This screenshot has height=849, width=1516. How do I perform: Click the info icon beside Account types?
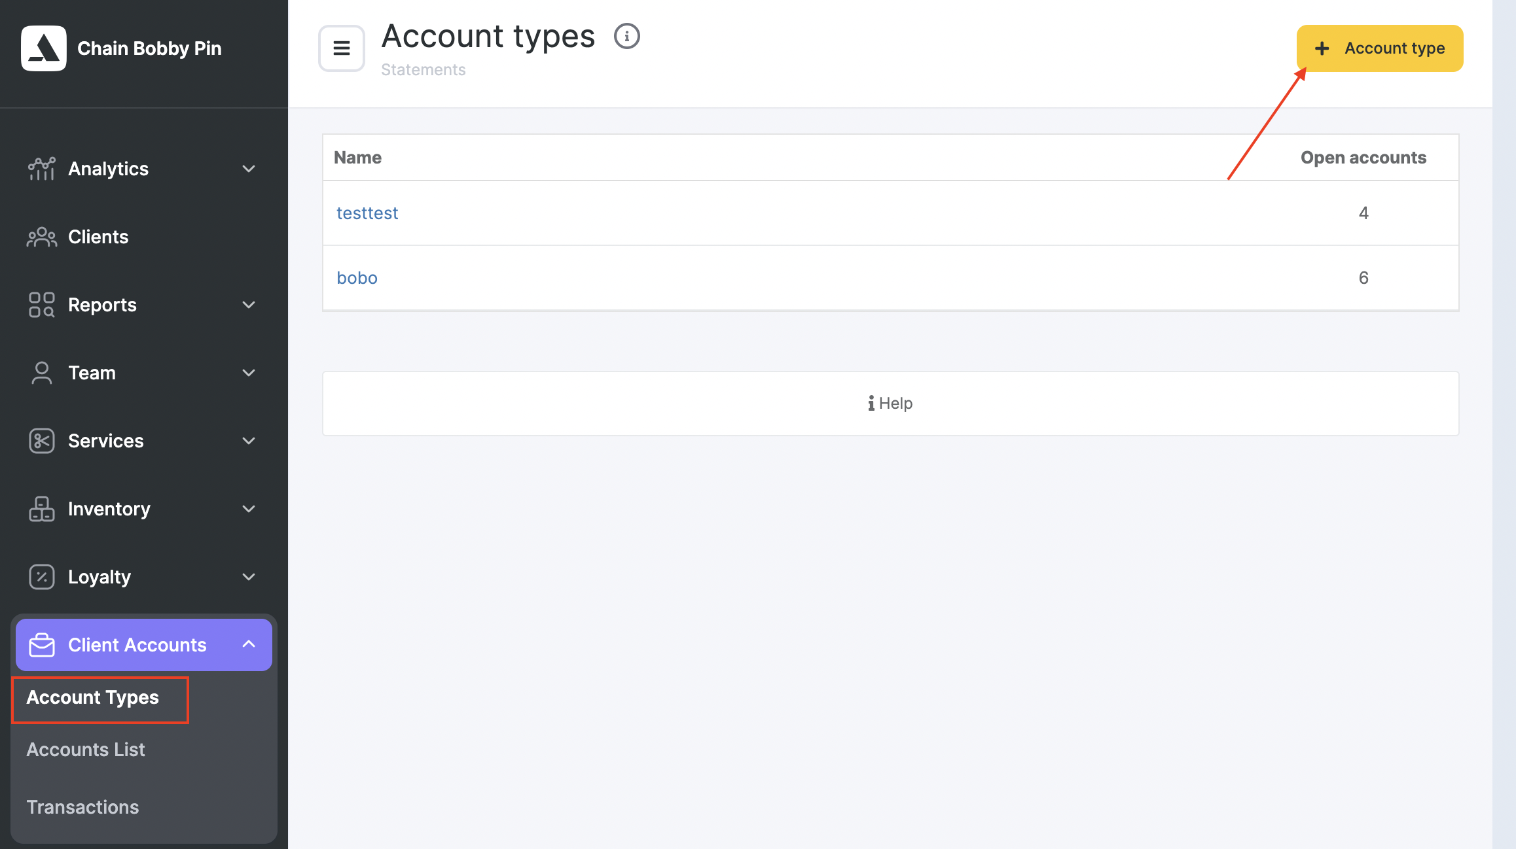[626, 37]
